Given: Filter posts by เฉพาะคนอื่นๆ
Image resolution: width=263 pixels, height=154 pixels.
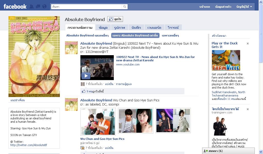Looking at the screenshot, I should coord(170,35).
